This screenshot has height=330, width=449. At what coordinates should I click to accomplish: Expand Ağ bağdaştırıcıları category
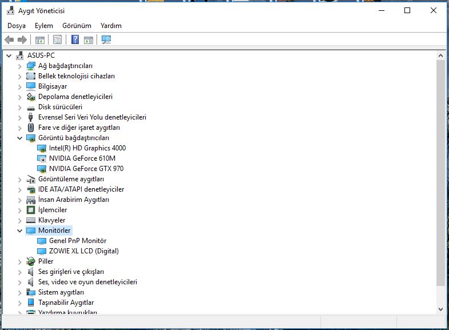[19, 66]
